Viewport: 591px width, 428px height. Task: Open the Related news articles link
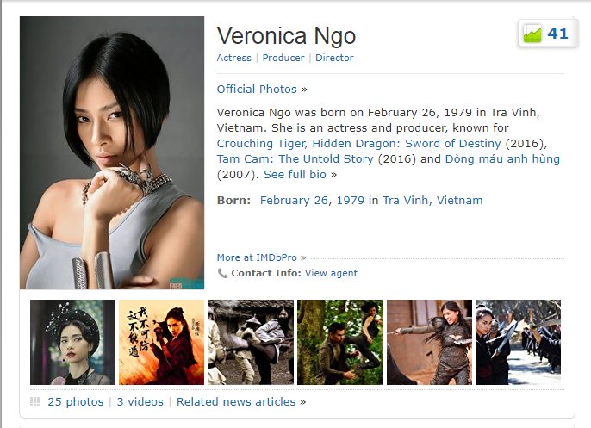(x=236, y=401)
